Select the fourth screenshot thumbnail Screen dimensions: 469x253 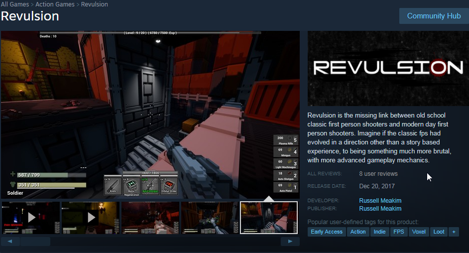tap(210, 218)
